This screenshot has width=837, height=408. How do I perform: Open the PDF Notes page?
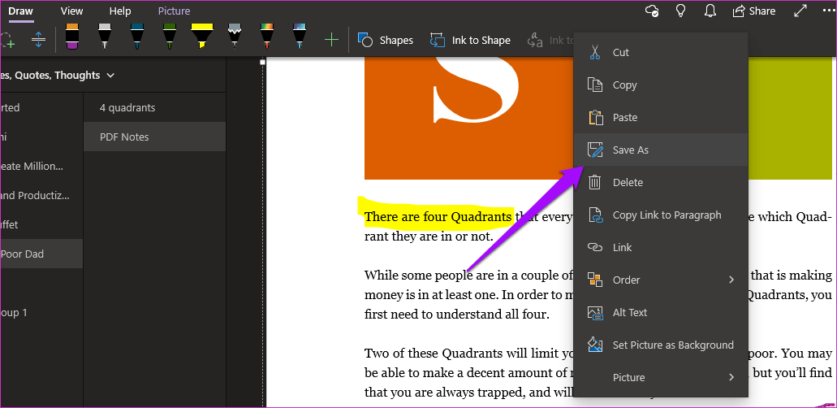coord(155,137)
